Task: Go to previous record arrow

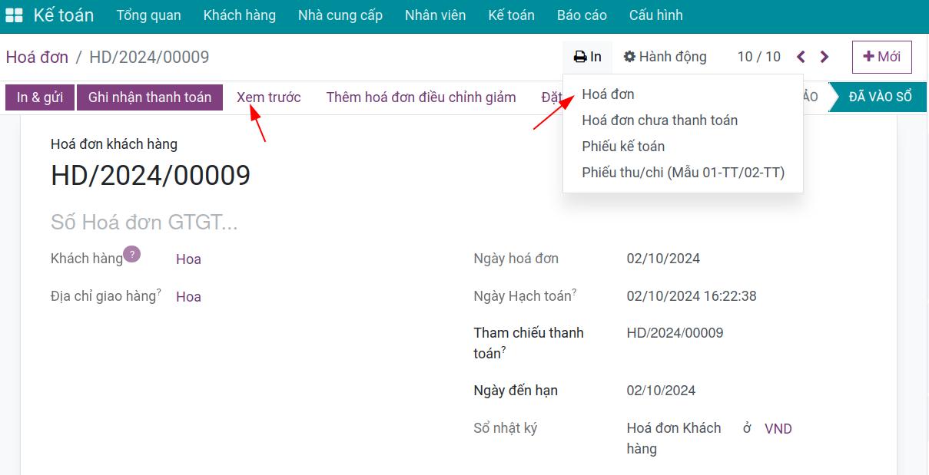Action: (801, 57)
